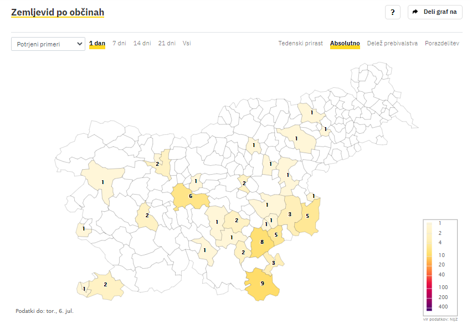Click the Zemljevid po občinah heading link
The height and width of the screenshot is (335, 472).
[58, 12]
